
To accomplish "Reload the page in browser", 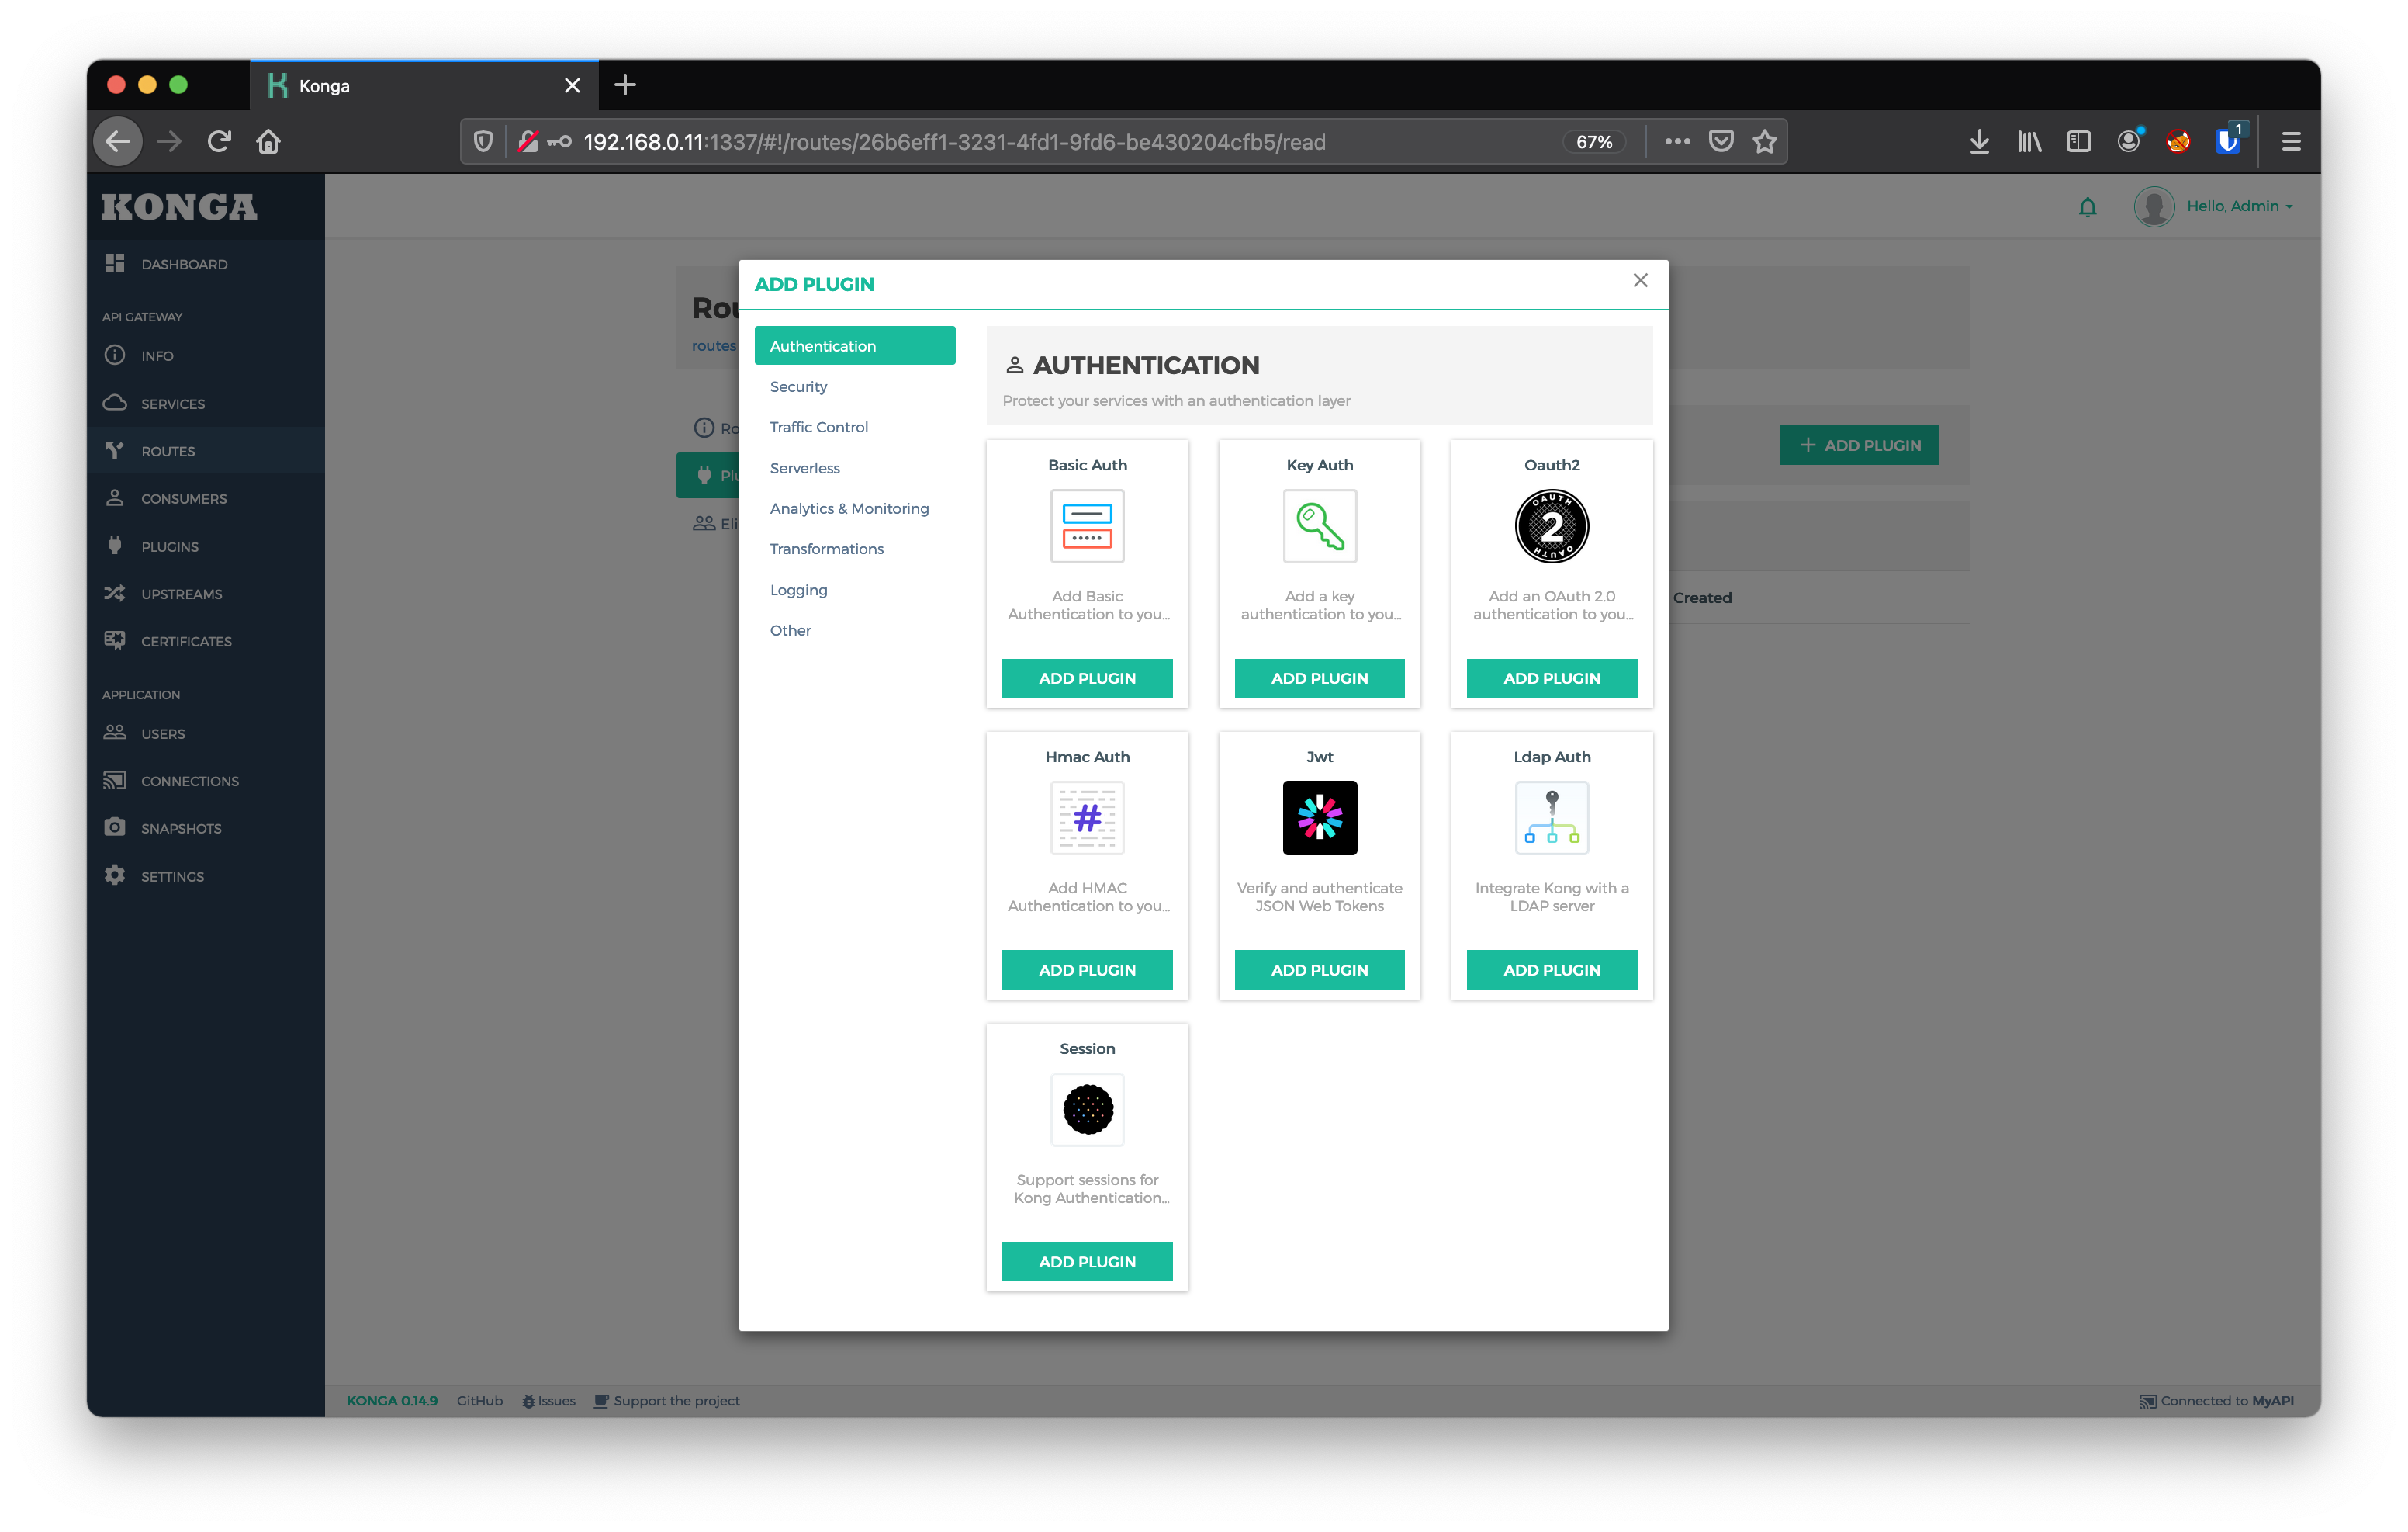I will pos(219,142).
